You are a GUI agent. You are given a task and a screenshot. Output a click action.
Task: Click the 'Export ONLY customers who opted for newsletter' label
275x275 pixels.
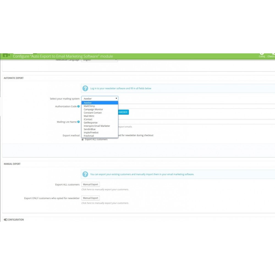click(x=52, y=198)
